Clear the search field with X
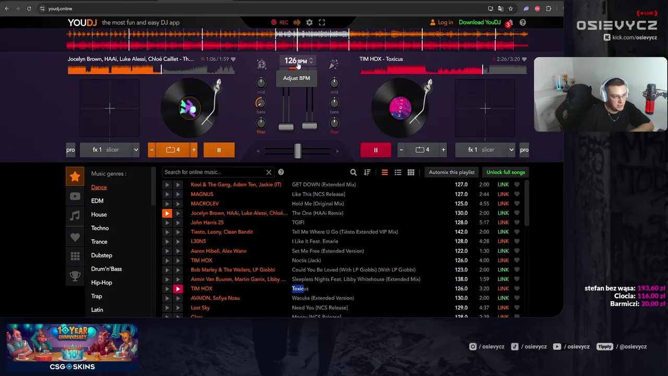This screenshot has width=668, height=376. point(269,172)
